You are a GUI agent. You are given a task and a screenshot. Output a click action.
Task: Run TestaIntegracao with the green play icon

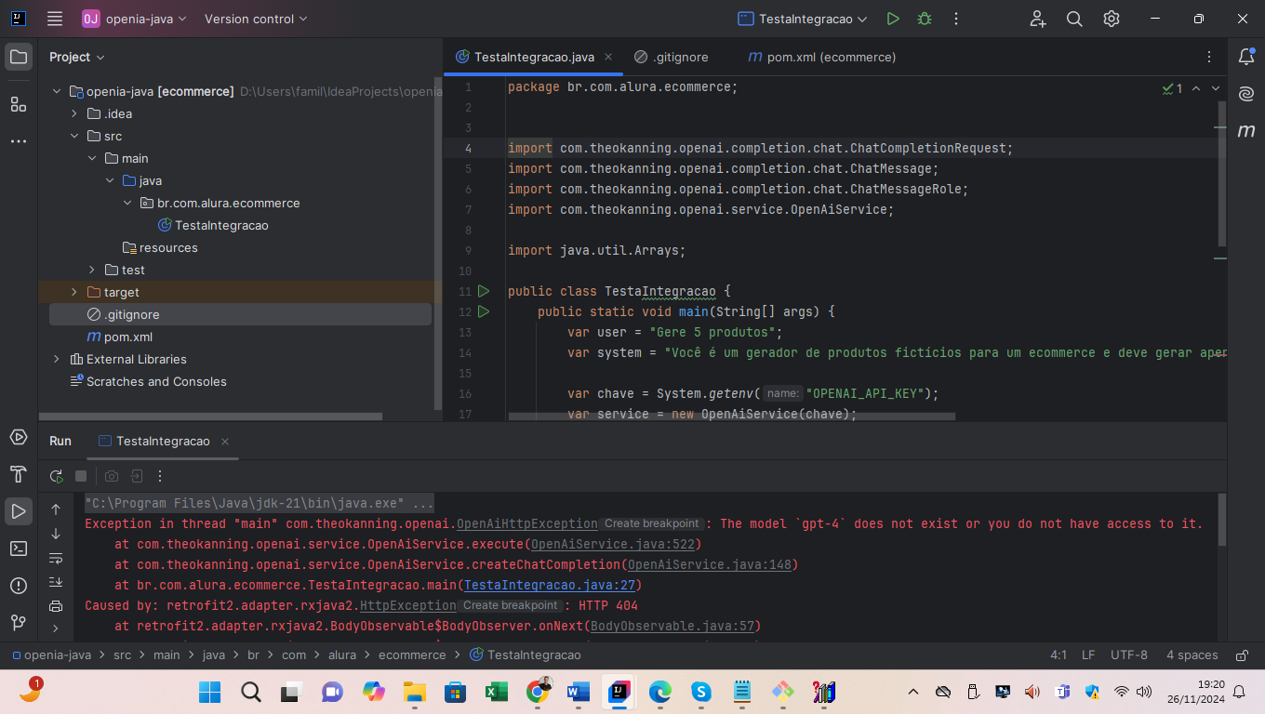click(x=893, y=19)
